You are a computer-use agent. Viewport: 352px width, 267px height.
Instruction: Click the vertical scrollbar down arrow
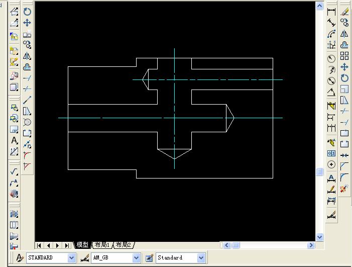point(320,237)
